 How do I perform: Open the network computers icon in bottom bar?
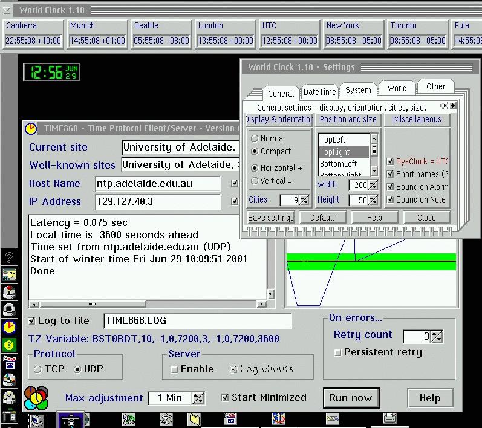(x=128, y=420)
